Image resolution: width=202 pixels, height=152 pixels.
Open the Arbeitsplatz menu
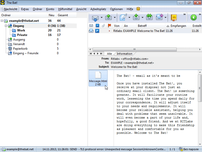98,9
